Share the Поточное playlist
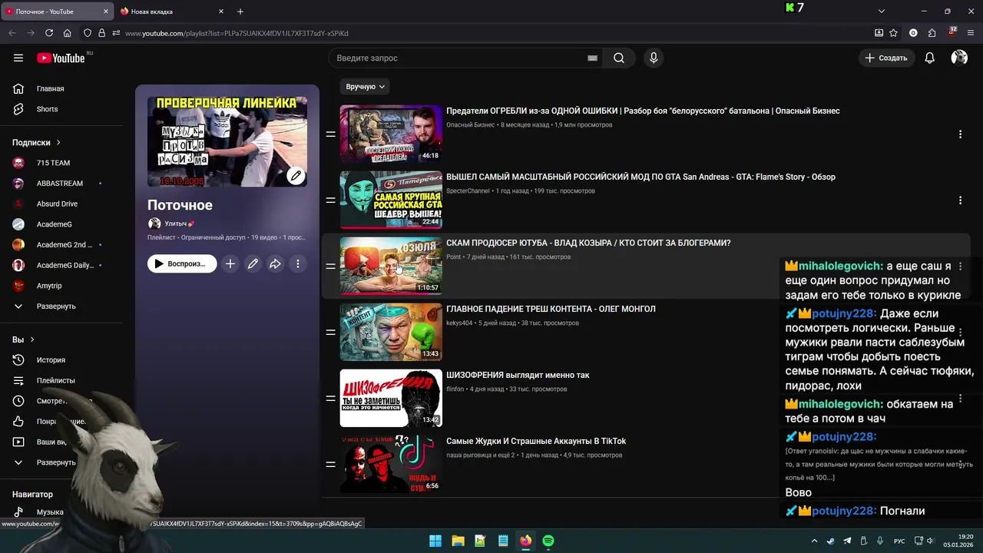Screen dimensions: 983x553 coord(275,263)
